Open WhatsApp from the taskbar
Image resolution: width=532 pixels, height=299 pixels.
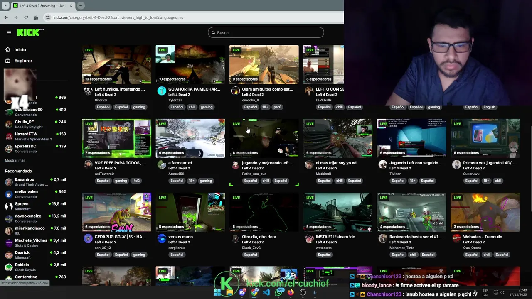tap(279, 292)
